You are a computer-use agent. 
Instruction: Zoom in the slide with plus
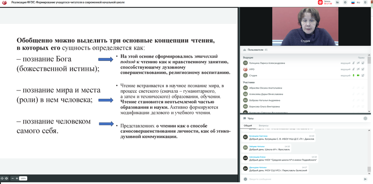[17, 178]
